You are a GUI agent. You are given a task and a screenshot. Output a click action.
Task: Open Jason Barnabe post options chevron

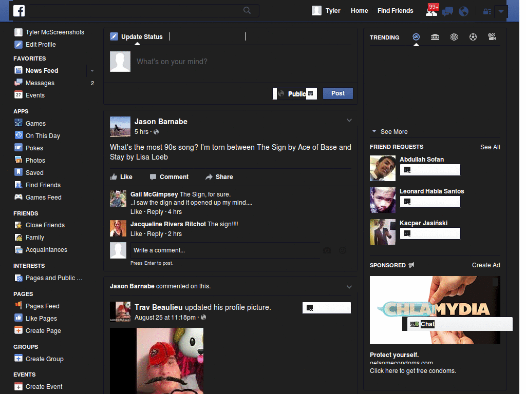click(x=349, y=120)
